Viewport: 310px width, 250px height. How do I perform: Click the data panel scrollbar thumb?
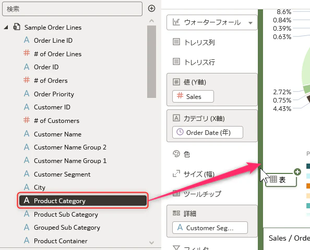pos(152,61)
